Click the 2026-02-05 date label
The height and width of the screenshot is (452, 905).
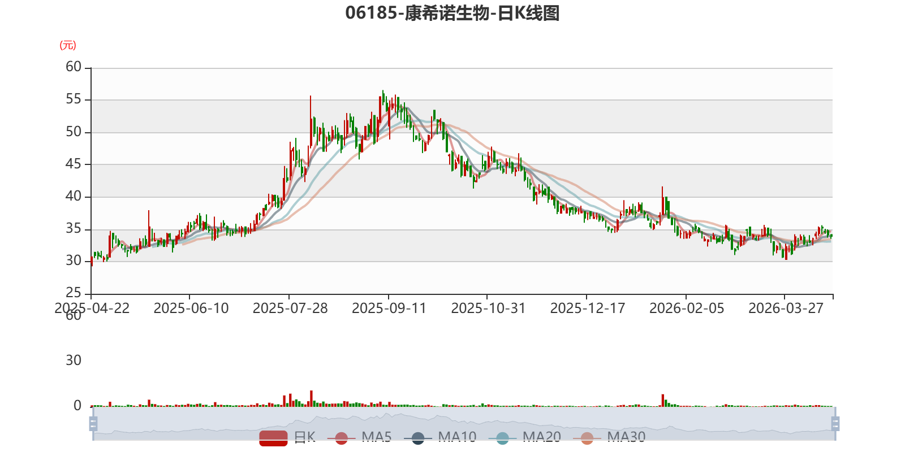[x=687, y=308]
